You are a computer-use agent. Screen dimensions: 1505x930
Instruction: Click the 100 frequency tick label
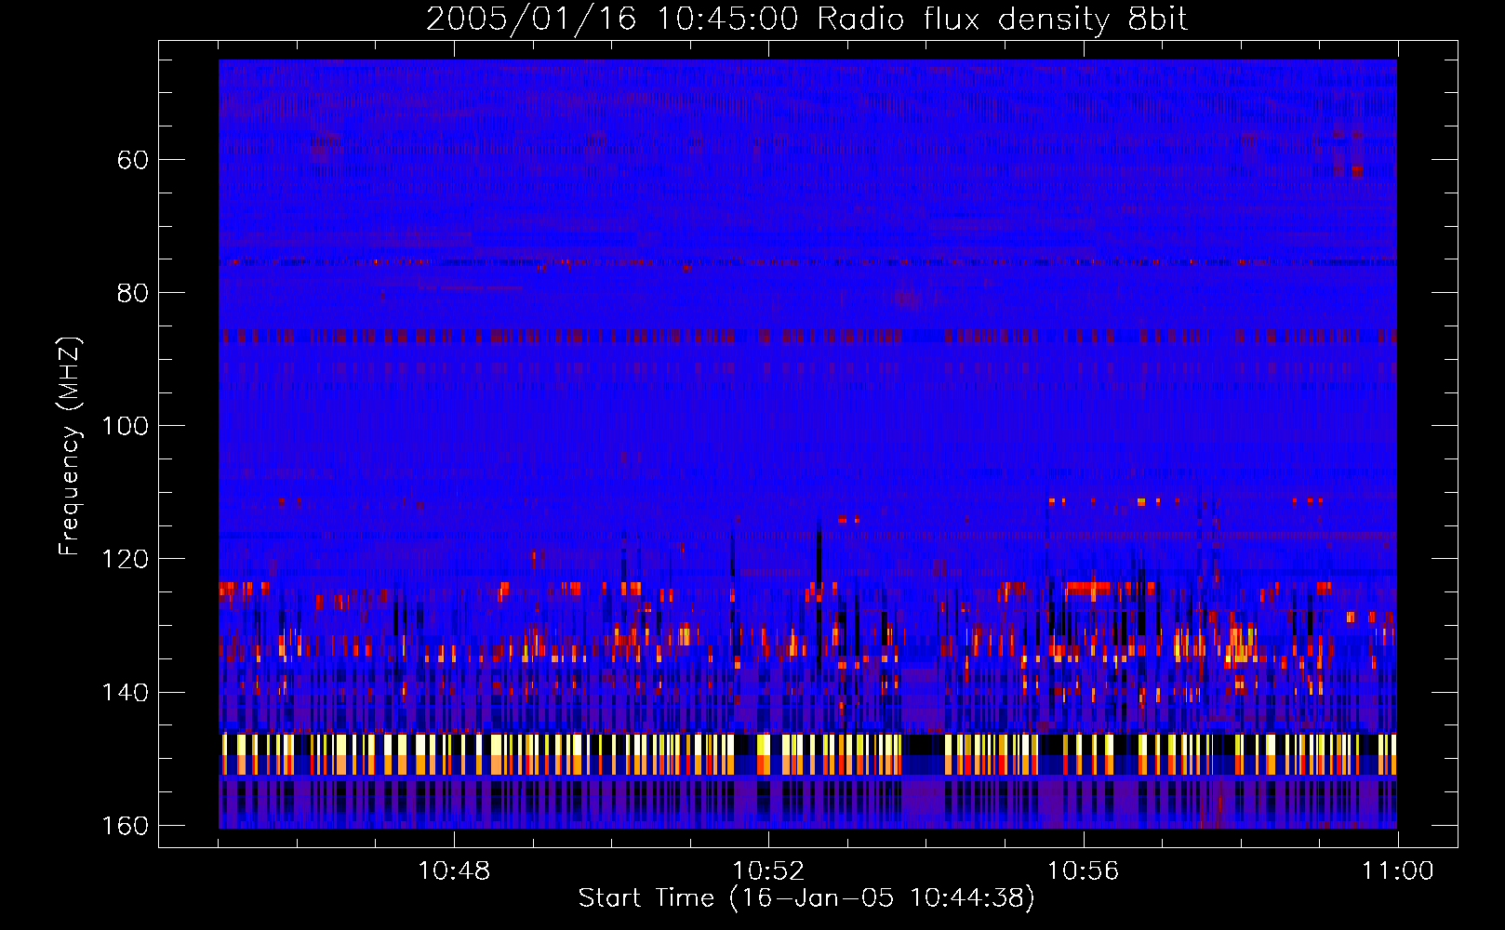(x=125, y=426)
